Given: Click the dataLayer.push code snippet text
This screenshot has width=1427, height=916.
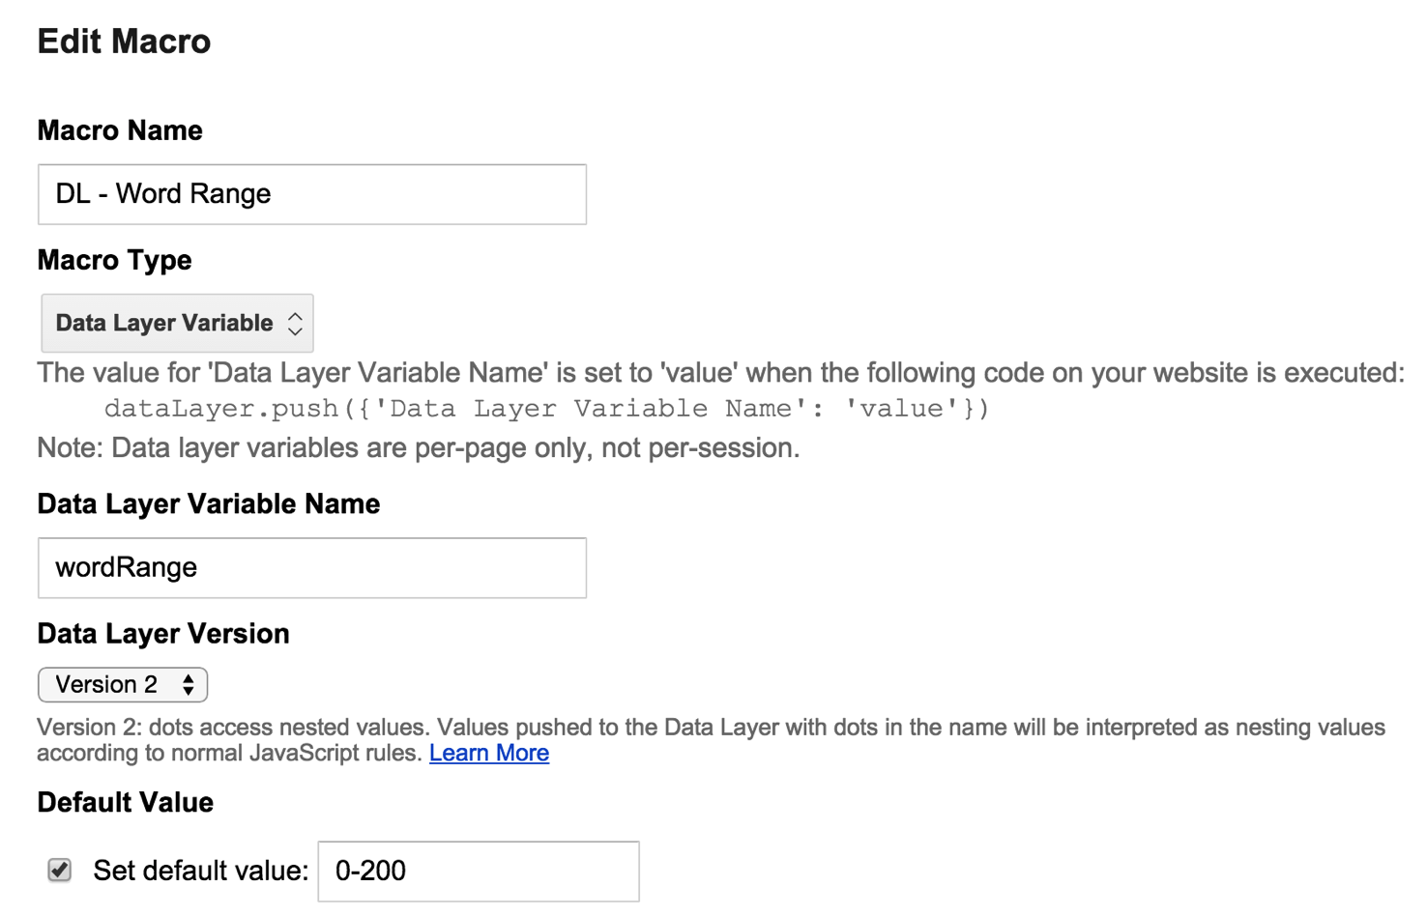Looking at the screenshot, I should [x=546, y=408].
